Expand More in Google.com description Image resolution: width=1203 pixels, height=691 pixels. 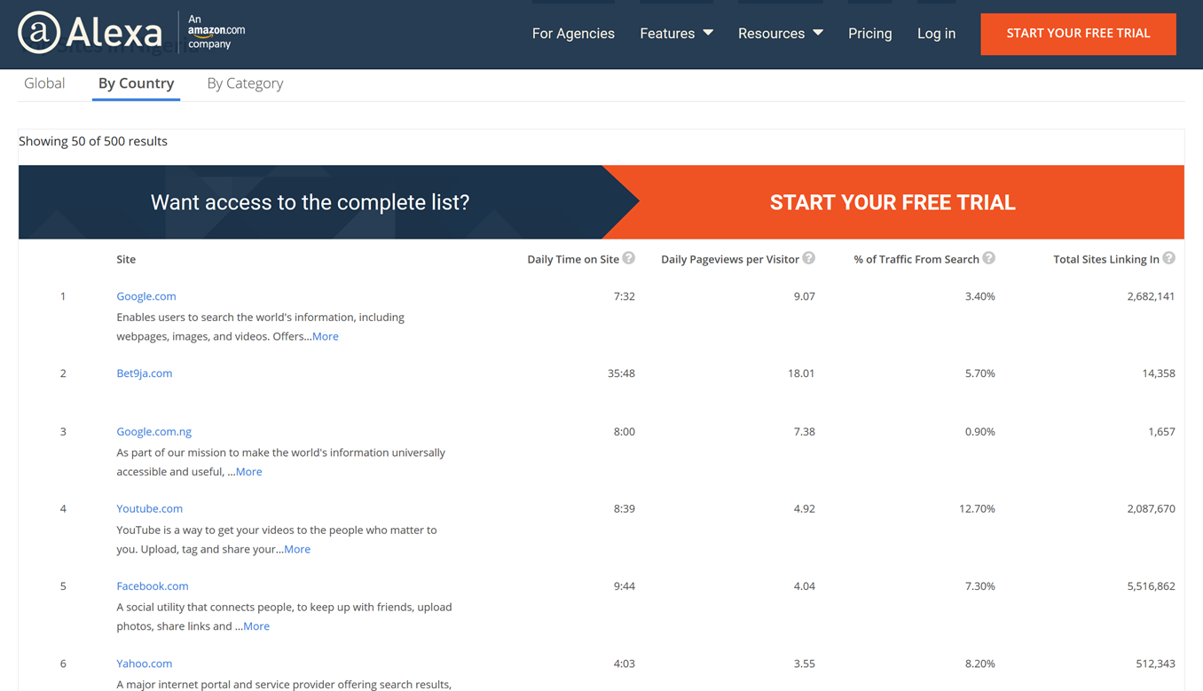pos(326,336)
